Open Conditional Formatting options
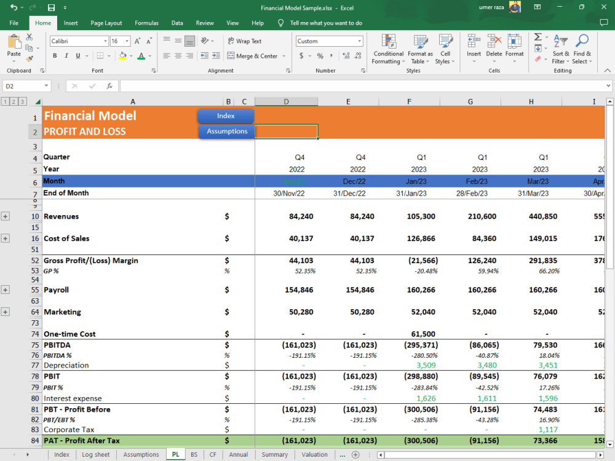This screenshot has width=615, height=461. pyautogui.click(x=388, y=49)
